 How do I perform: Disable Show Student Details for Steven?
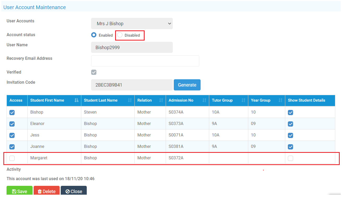click(x=290, y=113)
